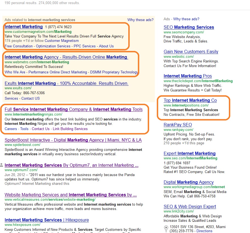250x233 pixels.
Task: Open 'Internet Marketing Services | Hitexposure' result
Action: pyautogui.click(x=47, y=220)
